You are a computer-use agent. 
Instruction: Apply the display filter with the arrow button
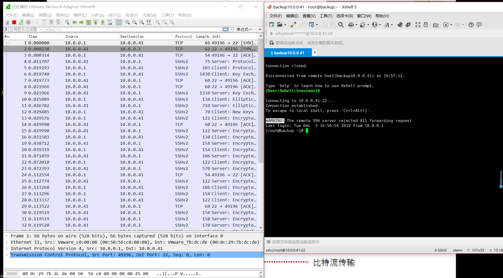coord(225,29)
